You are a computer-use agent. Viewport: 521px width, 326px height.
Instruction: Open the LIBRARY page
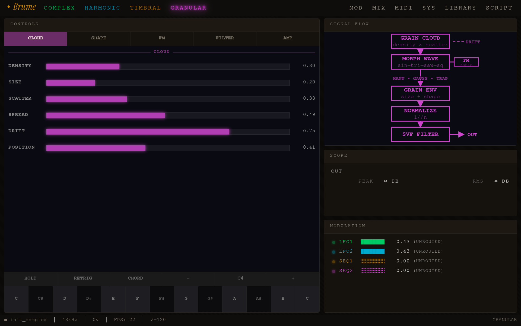(460, 8)
